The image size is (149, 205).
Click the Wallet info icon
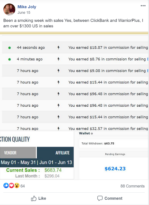tap(92, 134)
